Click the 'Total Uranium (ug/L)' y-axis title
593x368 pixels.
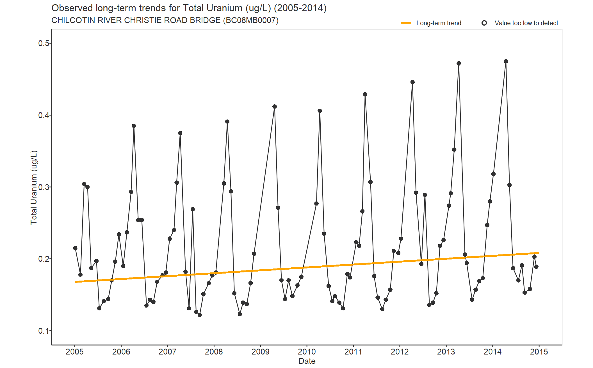click(34, 188)
